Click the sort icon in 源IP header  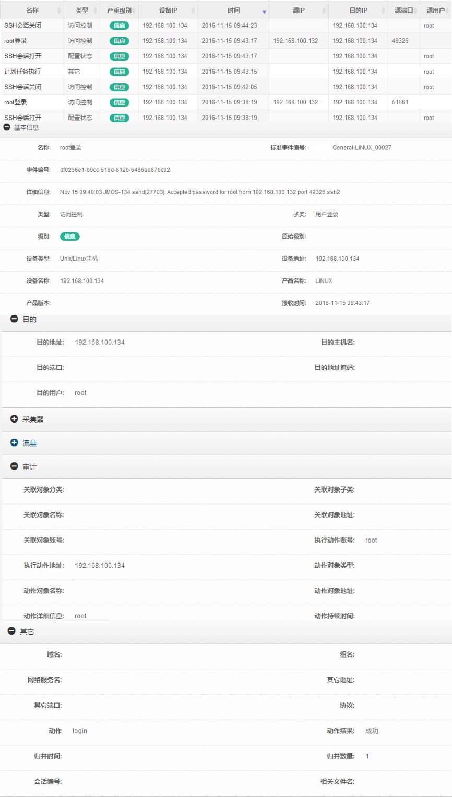point(324,11)
